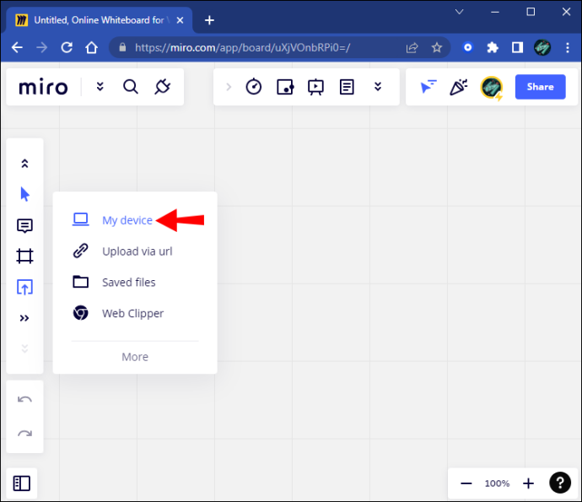Viewport: 582px width, 502px height.
Task: Start presentation mode icon
Action: coord(315,87)
